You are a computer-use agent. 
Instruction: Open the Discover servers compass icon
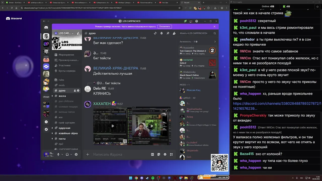(46, 129)
